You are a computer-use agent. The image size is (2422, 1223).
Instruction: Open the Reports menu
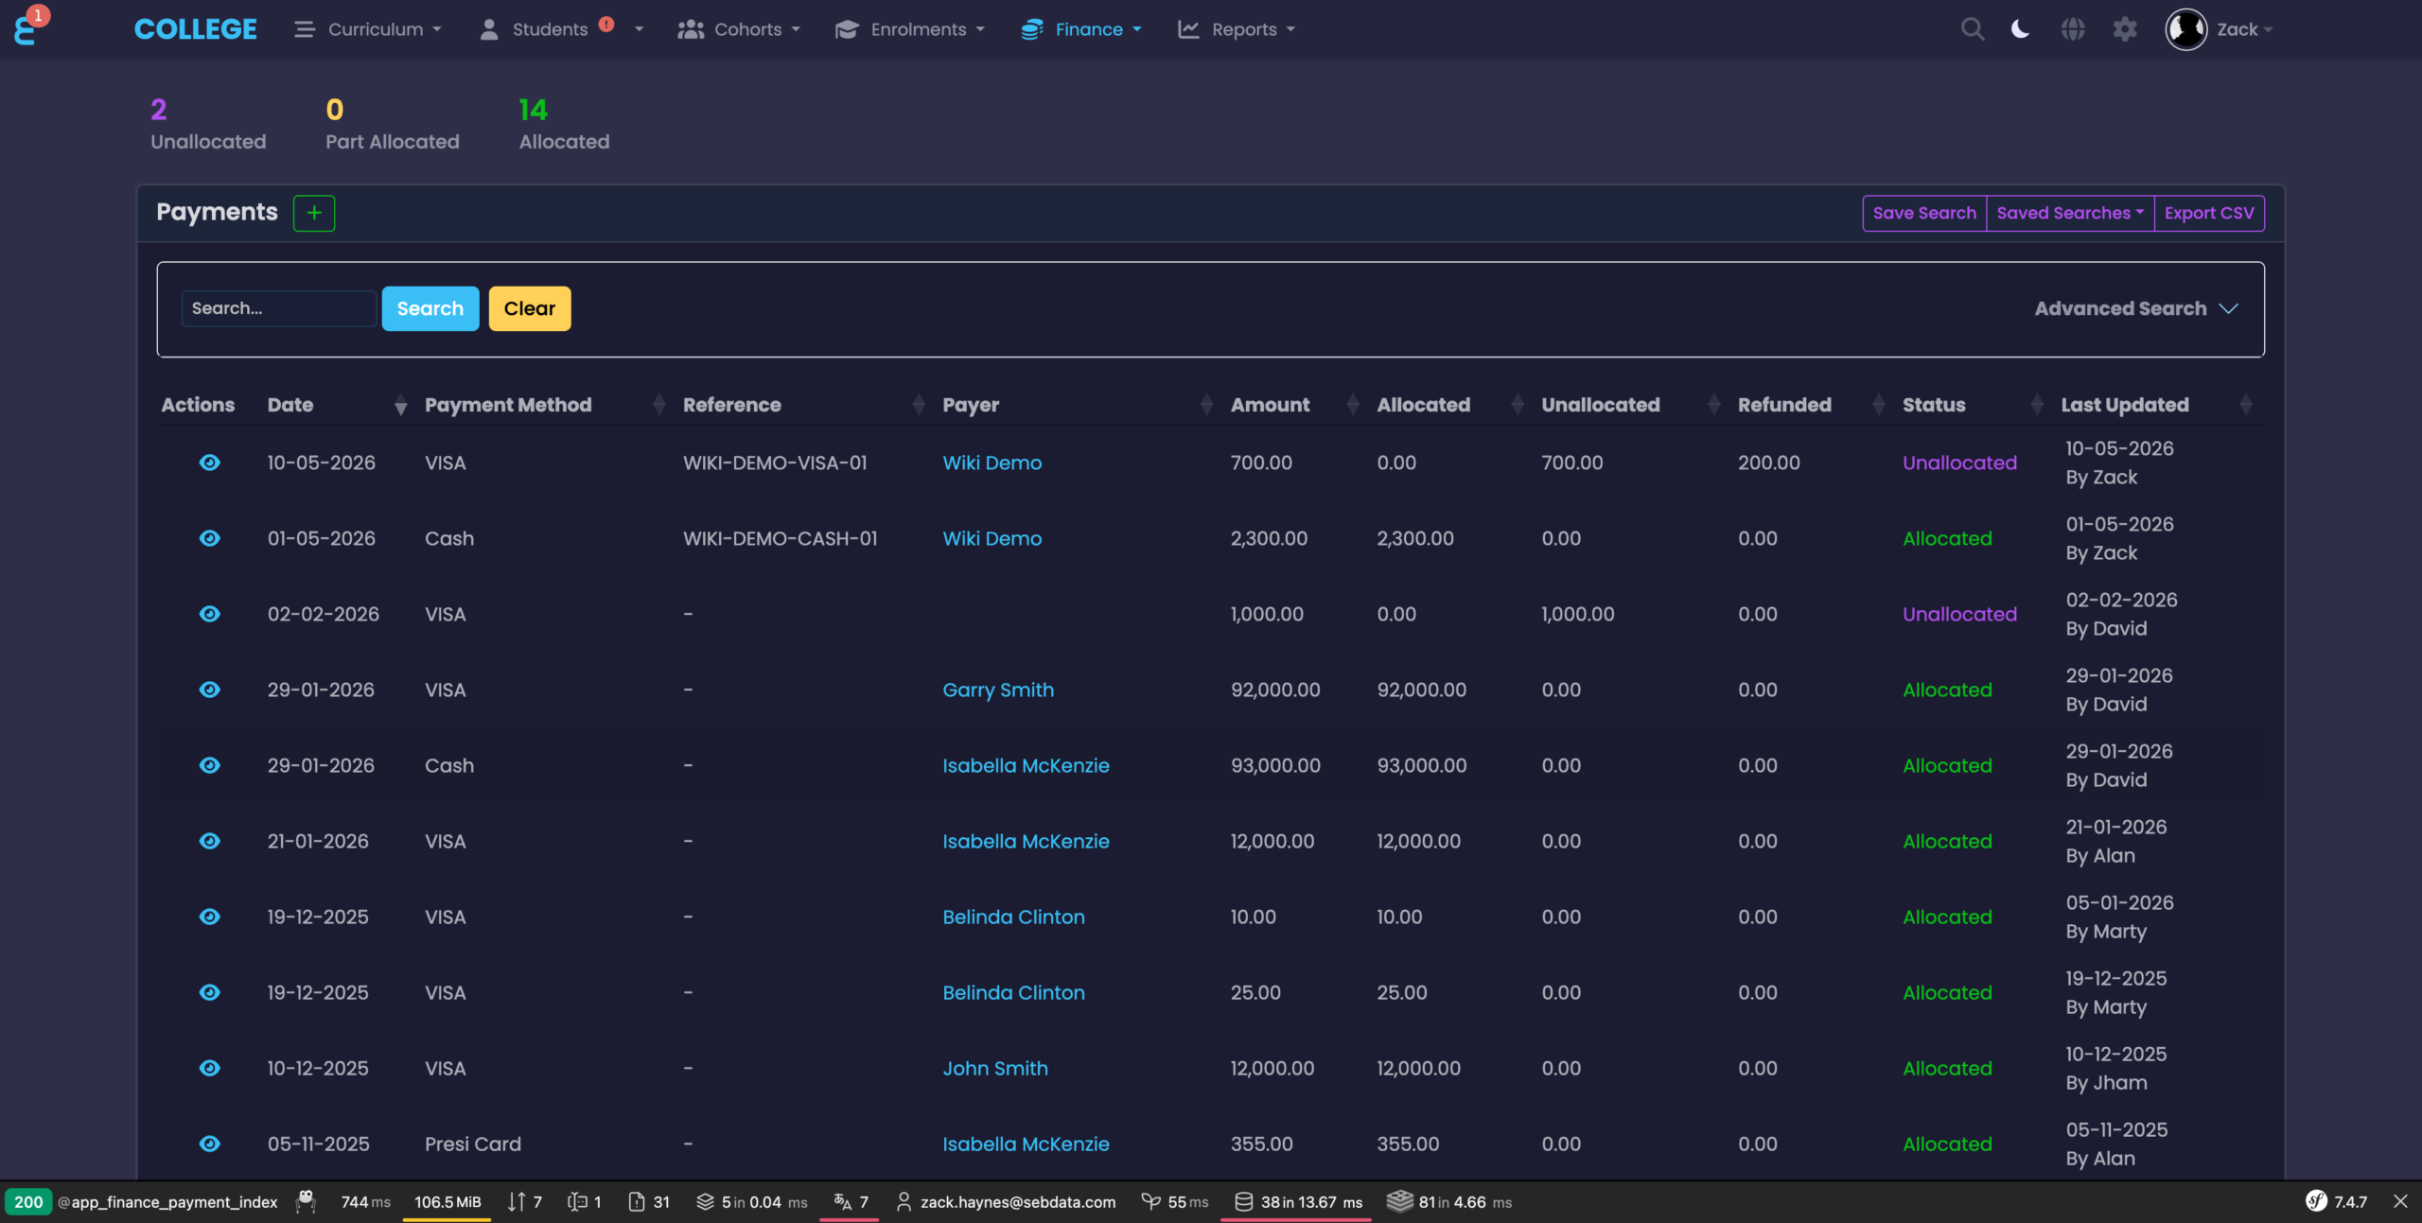tap(1236, 29)
